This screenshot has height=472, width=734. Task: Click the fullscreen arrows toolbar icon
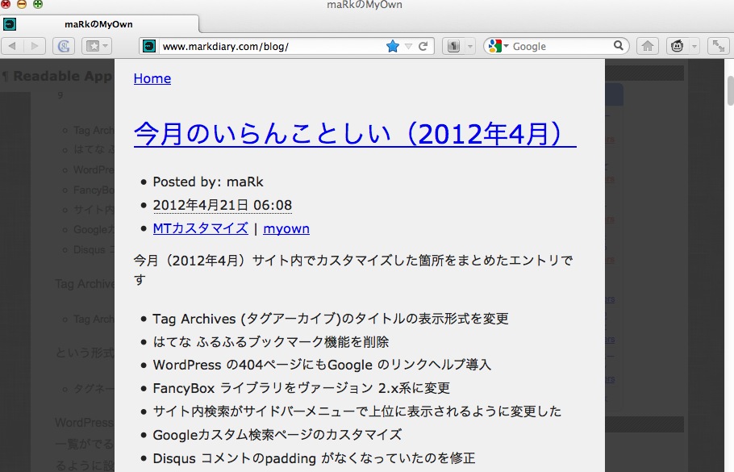coord(718,46)
